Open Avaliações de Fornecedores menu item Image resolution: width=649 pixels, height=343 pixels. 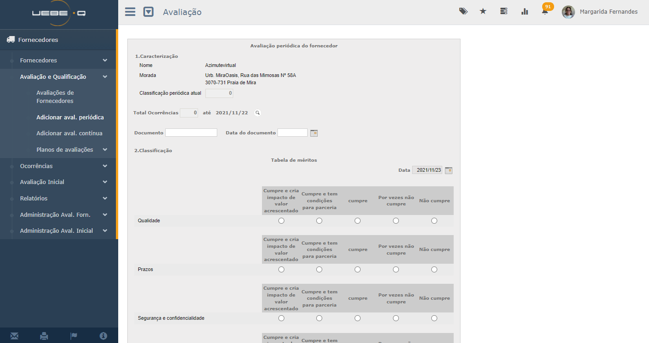(55, 97)
